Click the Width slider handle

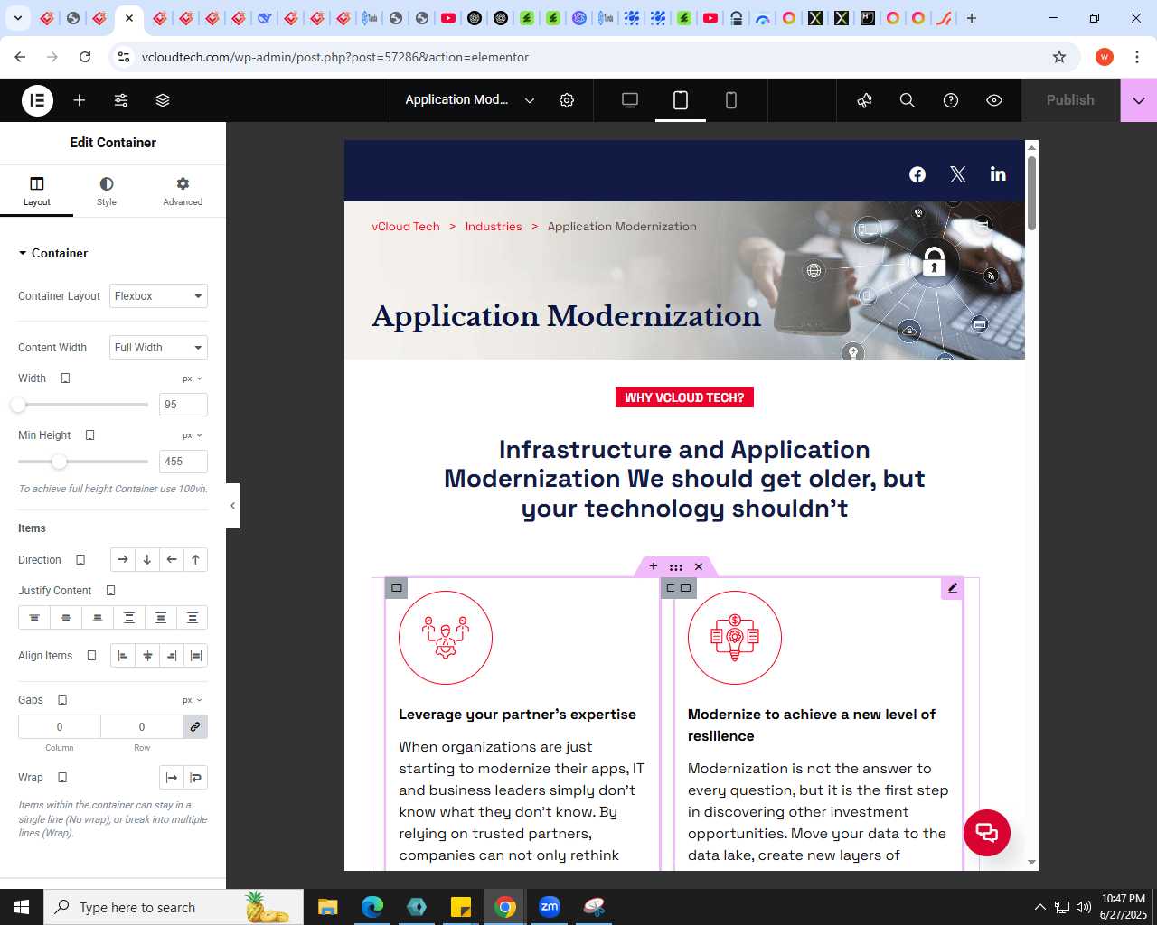coord(18,405)
